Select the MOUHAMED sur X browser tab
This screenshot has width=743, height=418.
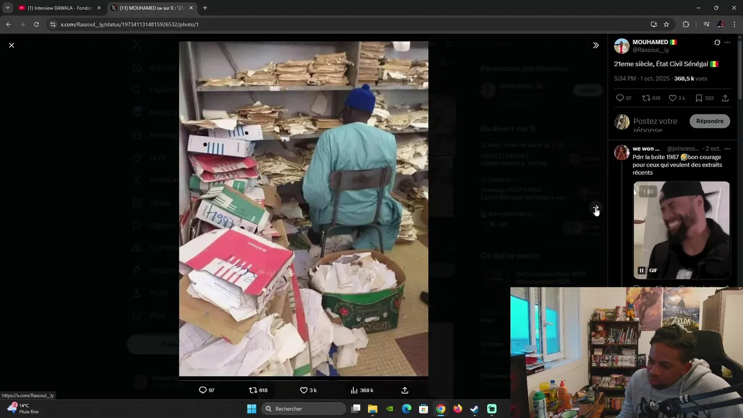[152, 8]
